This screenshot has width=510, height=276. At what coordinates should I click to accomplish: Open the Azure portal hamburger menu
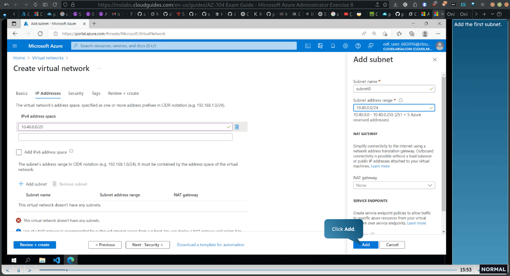tap(15, 46)
